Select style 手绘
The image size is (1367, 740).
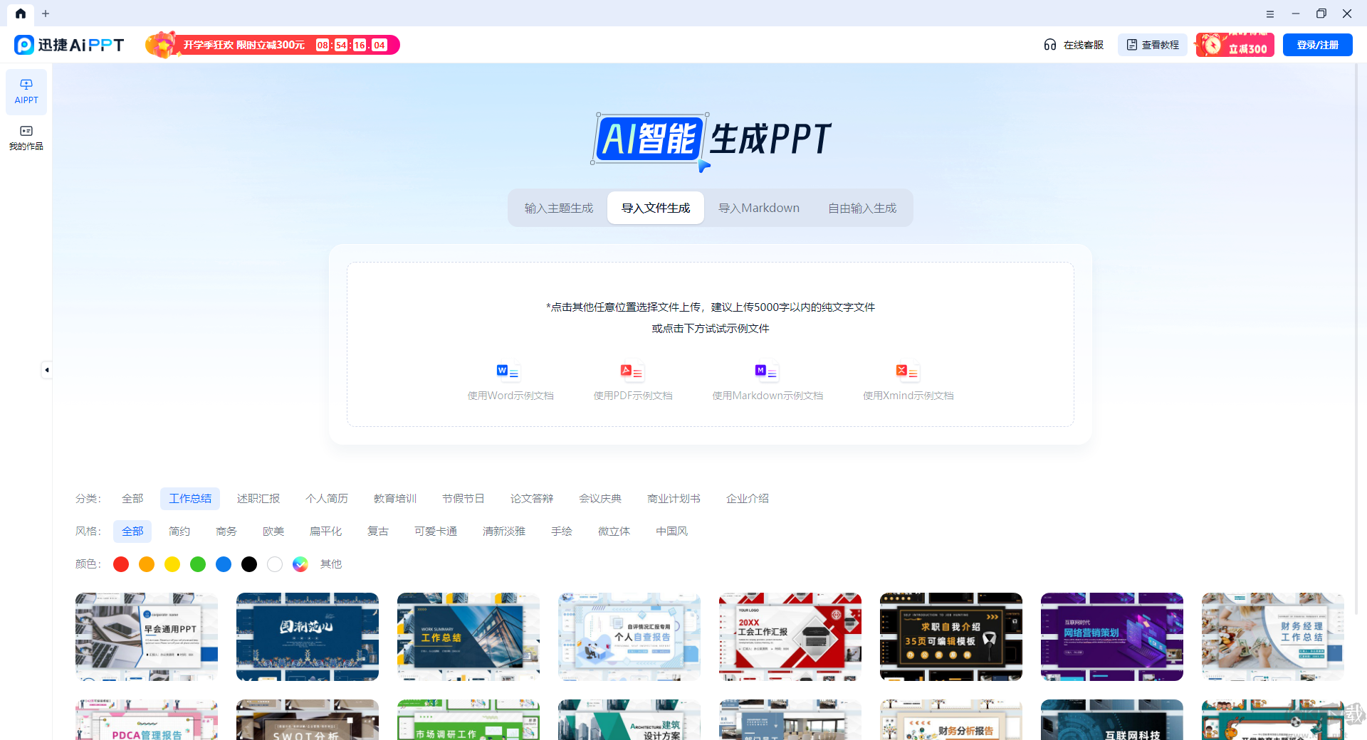[562, 532]
